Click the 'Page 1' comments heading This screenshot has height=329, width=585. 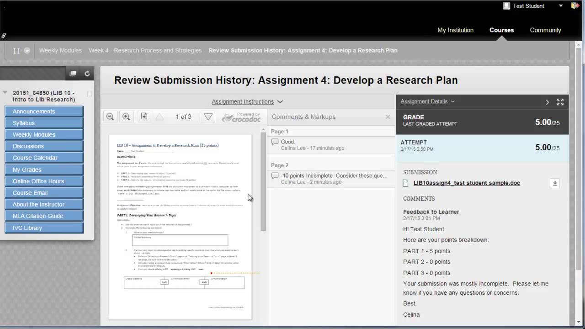[280, 132]
